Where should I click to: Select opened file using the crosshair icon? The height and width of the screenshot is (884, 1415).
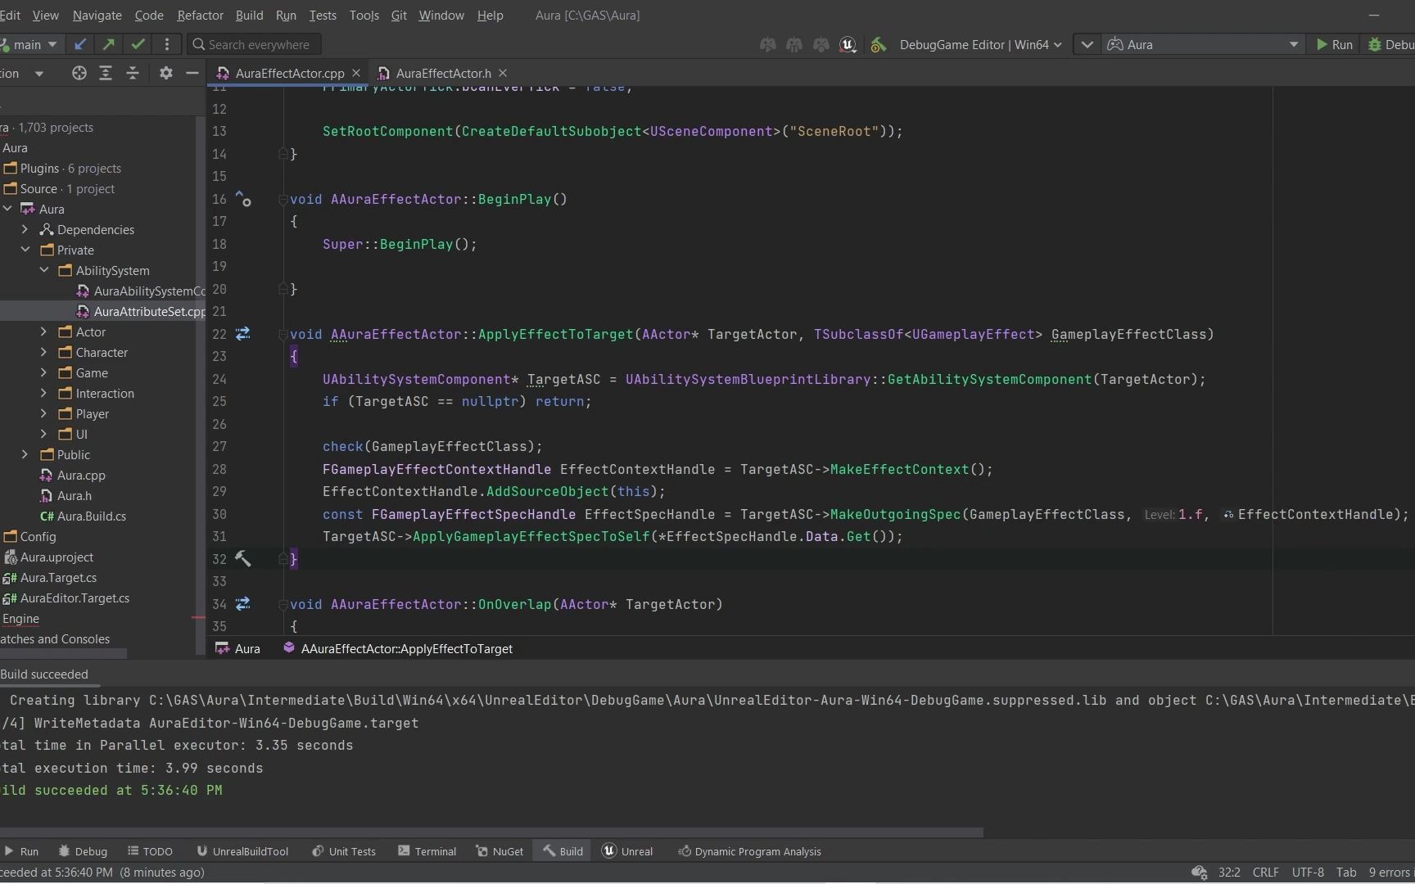[79, 73]
